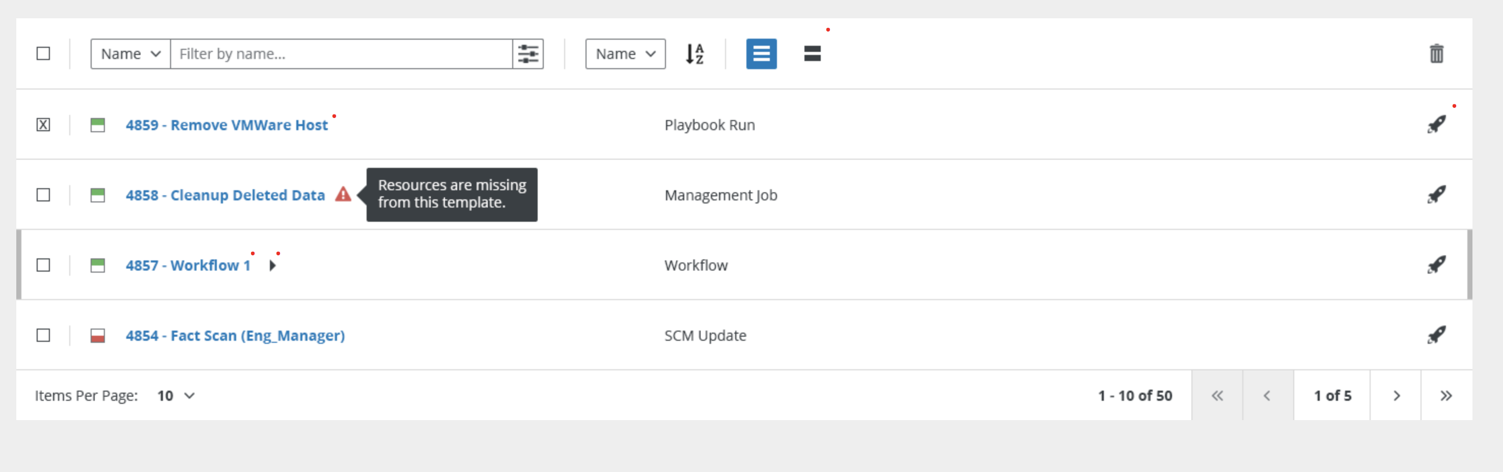
Task: Select the checkbox for 4858 - Cleanup Deleted Data
Action: 43,195
